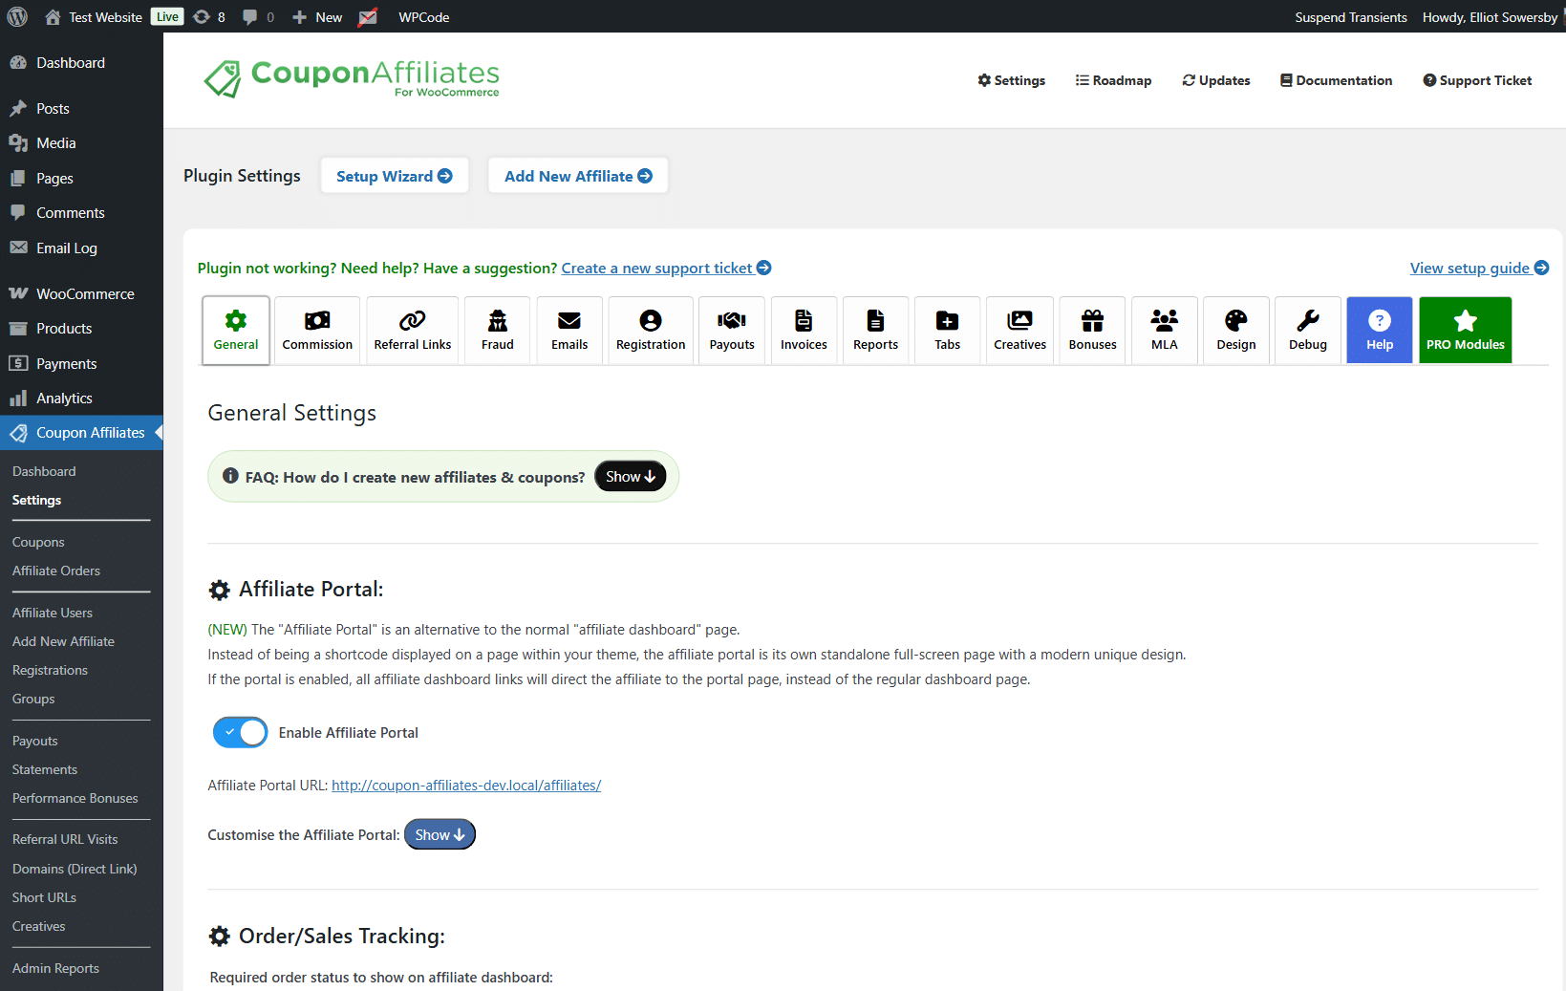
Task: Open Statements submenu item
Action: (x=45, y=769)
